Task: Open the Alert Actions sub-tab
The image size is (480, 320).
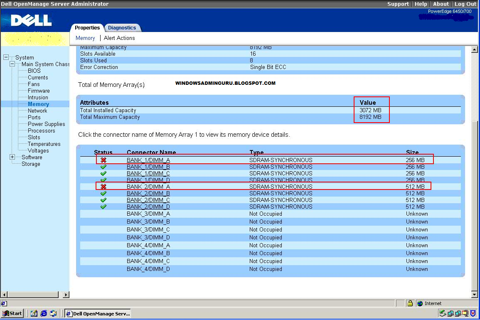Action: tap(119, 38)
